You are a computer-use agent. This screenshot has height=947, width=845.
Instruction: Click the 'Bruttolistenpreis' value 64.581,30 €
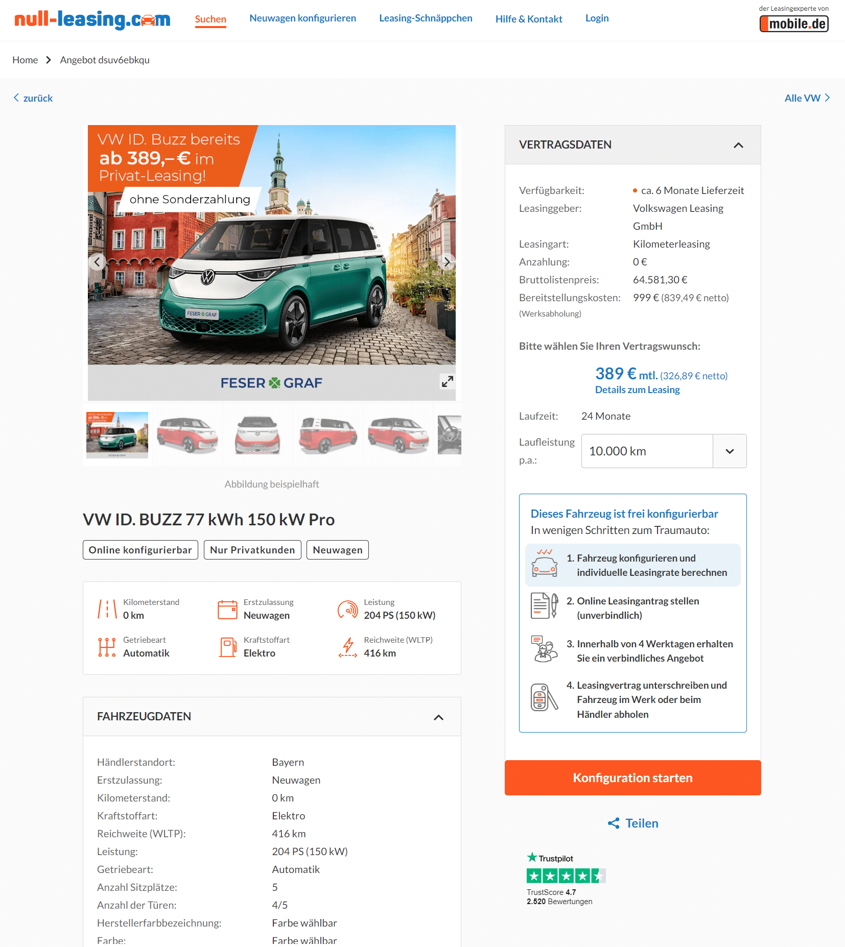pos(660,280)
